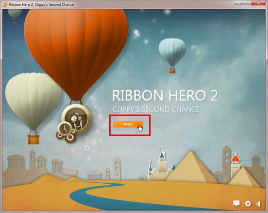Click the Clippy time machine medallion
The image size is (268, 213).
pos(76,119)
